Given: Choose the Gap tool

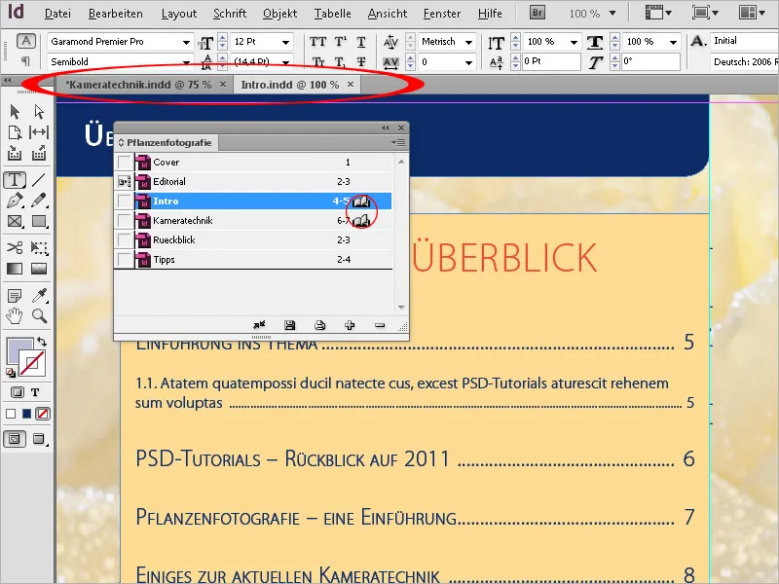Looking at the screenshot, I should point(39,132).
